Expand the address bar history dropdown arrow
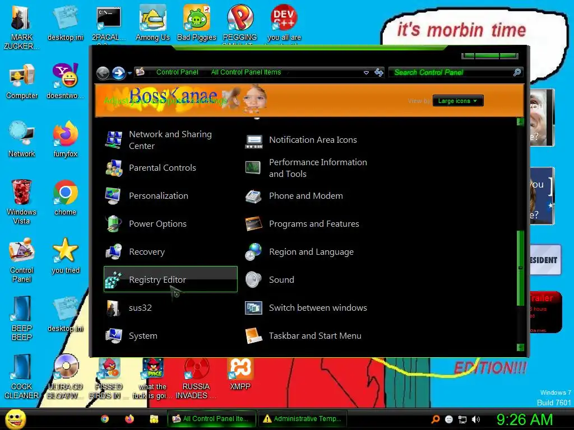Screen dimensions: 574x430 click(366, 72)
